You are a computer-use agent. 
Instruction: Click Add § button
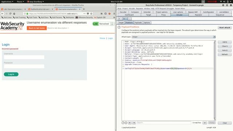(x=225, y=42)
